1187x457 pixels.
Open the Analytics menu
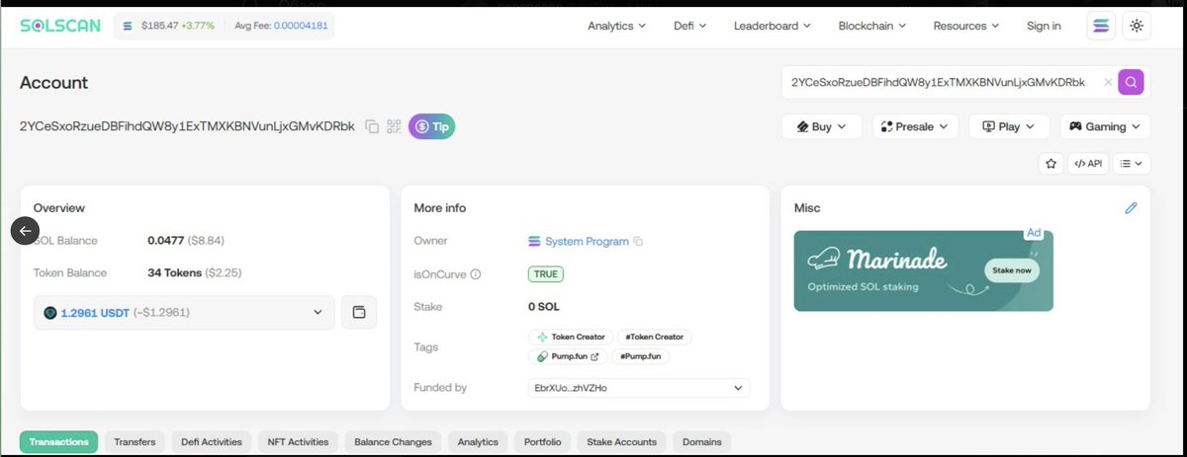pos(616,26)
